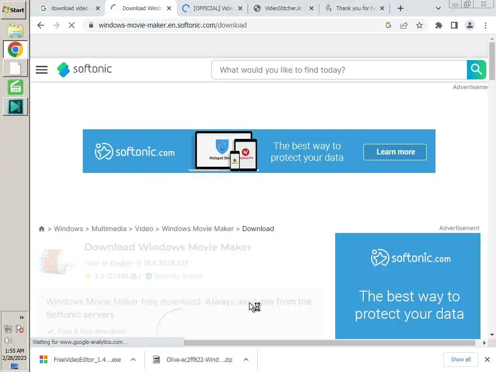Viewport: 496px width, 372px height.
Task: Open Olive zip download options chevron
Action: click(246, 360)
